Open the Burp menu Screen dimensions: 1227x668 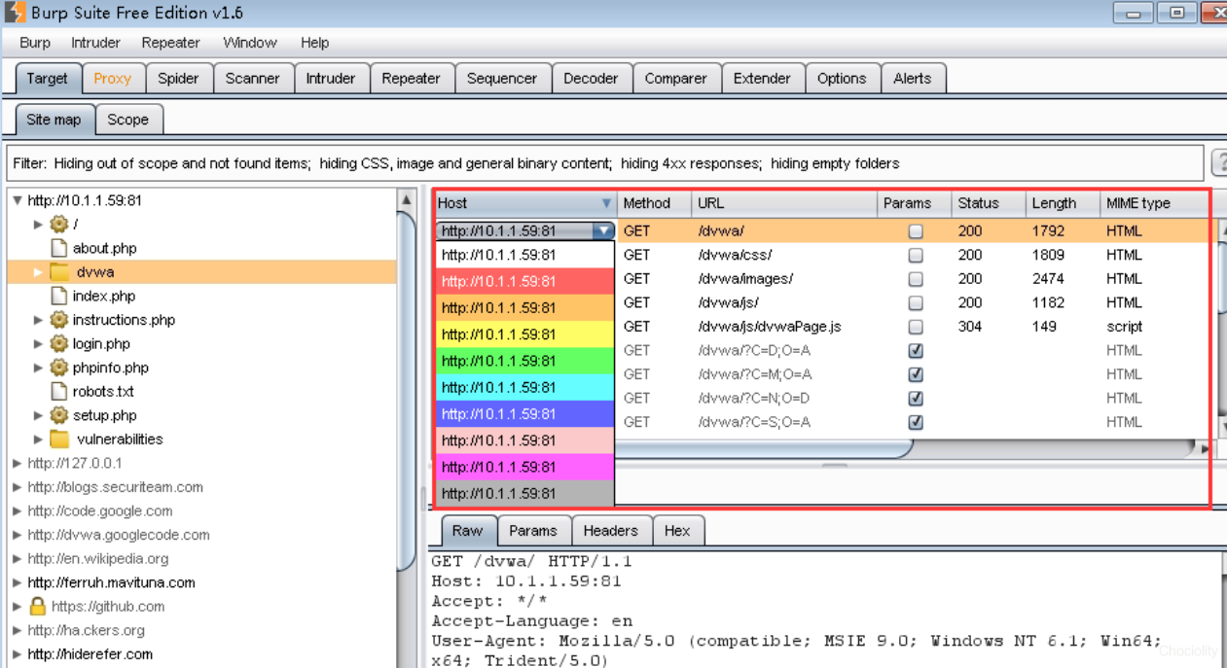pos(35,43)
